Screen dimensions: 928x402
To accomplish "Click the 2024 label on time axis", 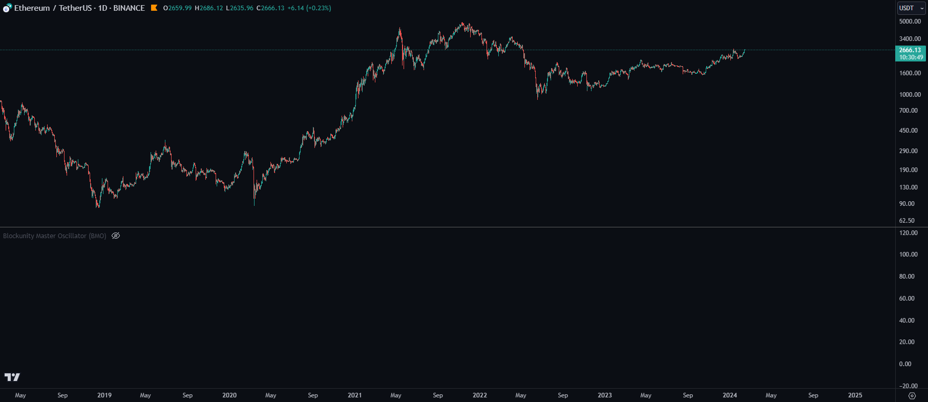I will tap(729, 395).
